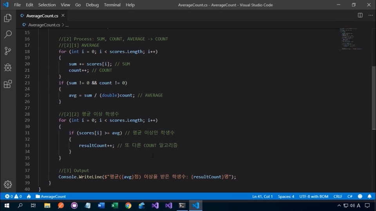Click the feedback smiley icon
The width and height of the screenshot is (376, 211).
(360, 197)
